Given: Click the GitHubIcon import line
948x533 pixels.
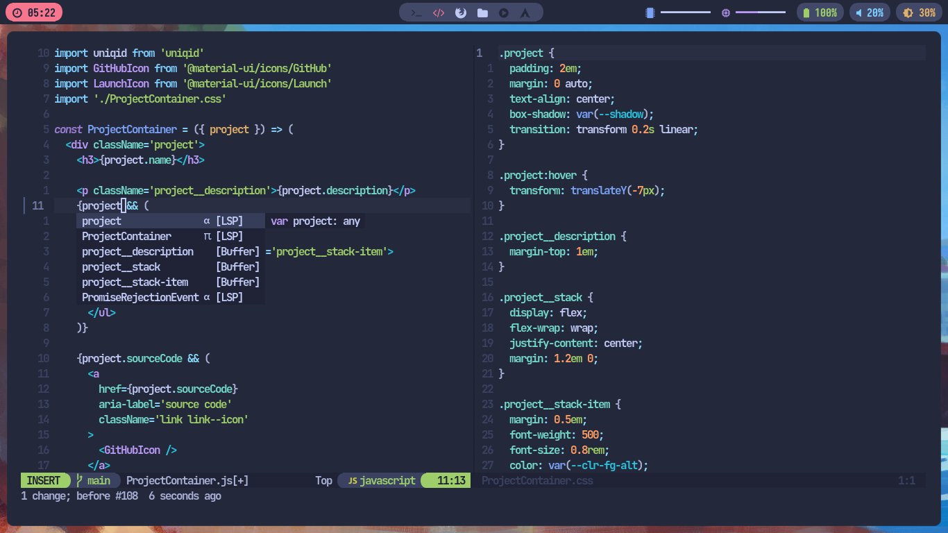Looking at the screenshot, I should point(193,68).
